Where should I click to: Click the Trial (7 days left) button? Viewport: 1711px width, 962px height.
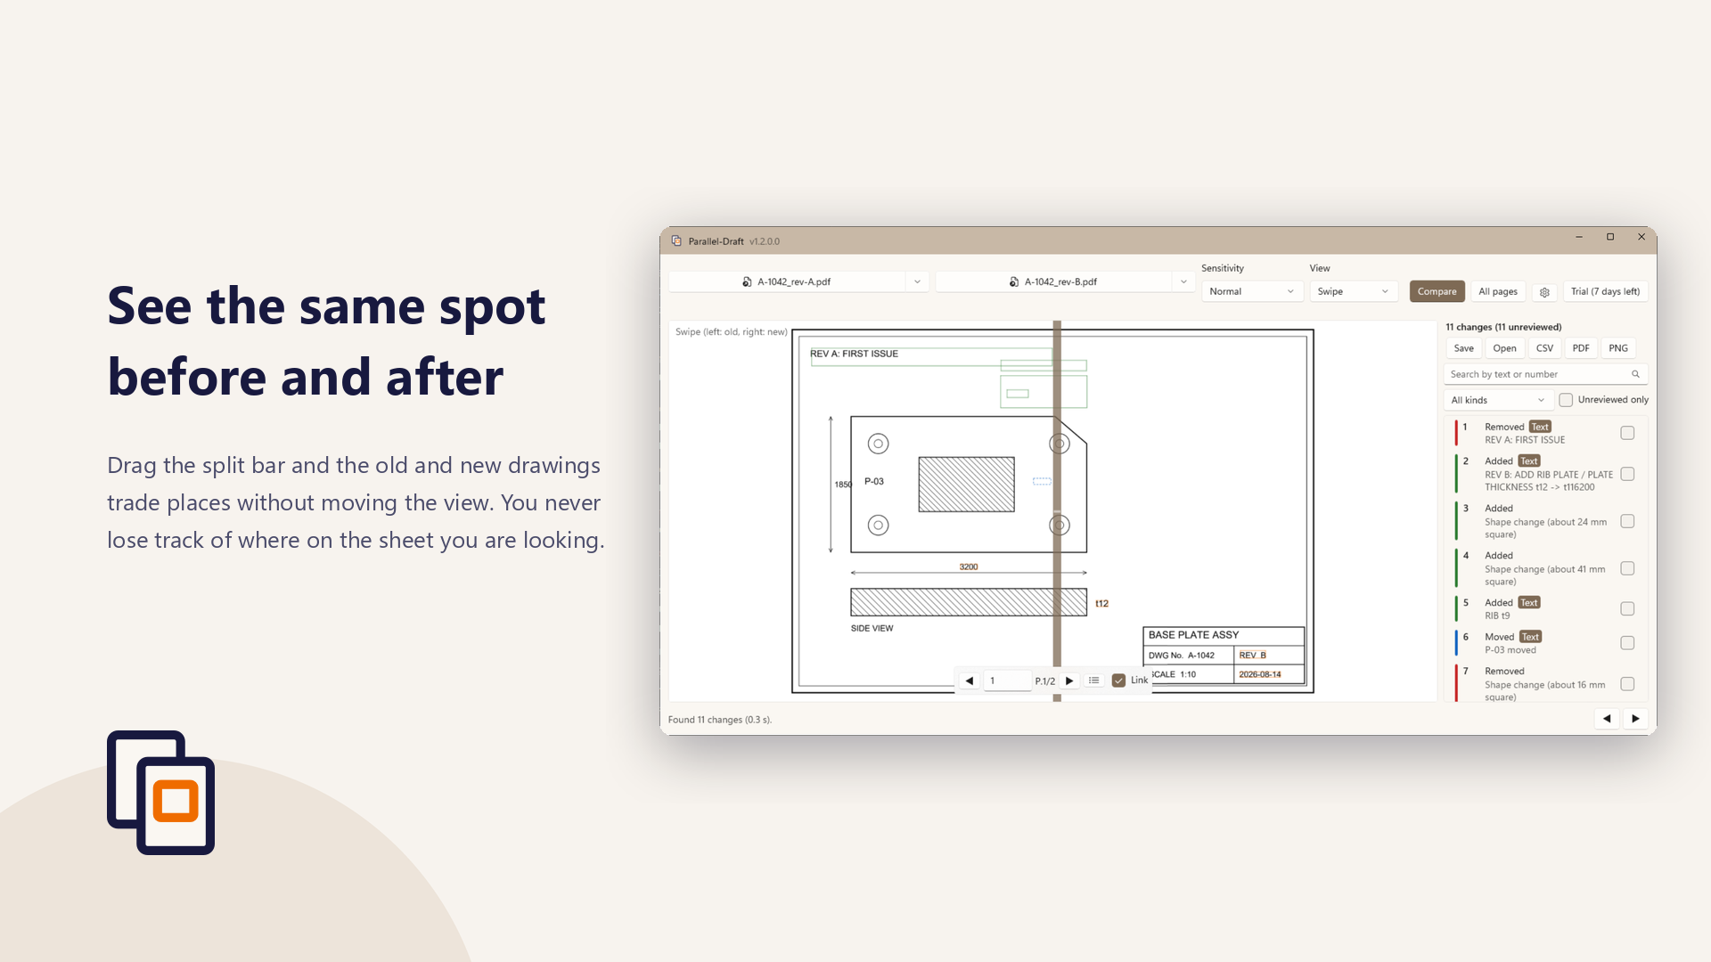1605,291
